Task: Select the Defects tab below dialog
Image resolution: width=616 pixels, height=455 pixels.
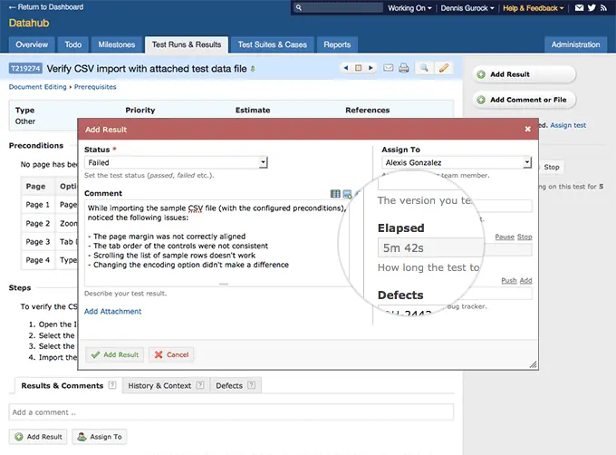Action: click(229, 385)
